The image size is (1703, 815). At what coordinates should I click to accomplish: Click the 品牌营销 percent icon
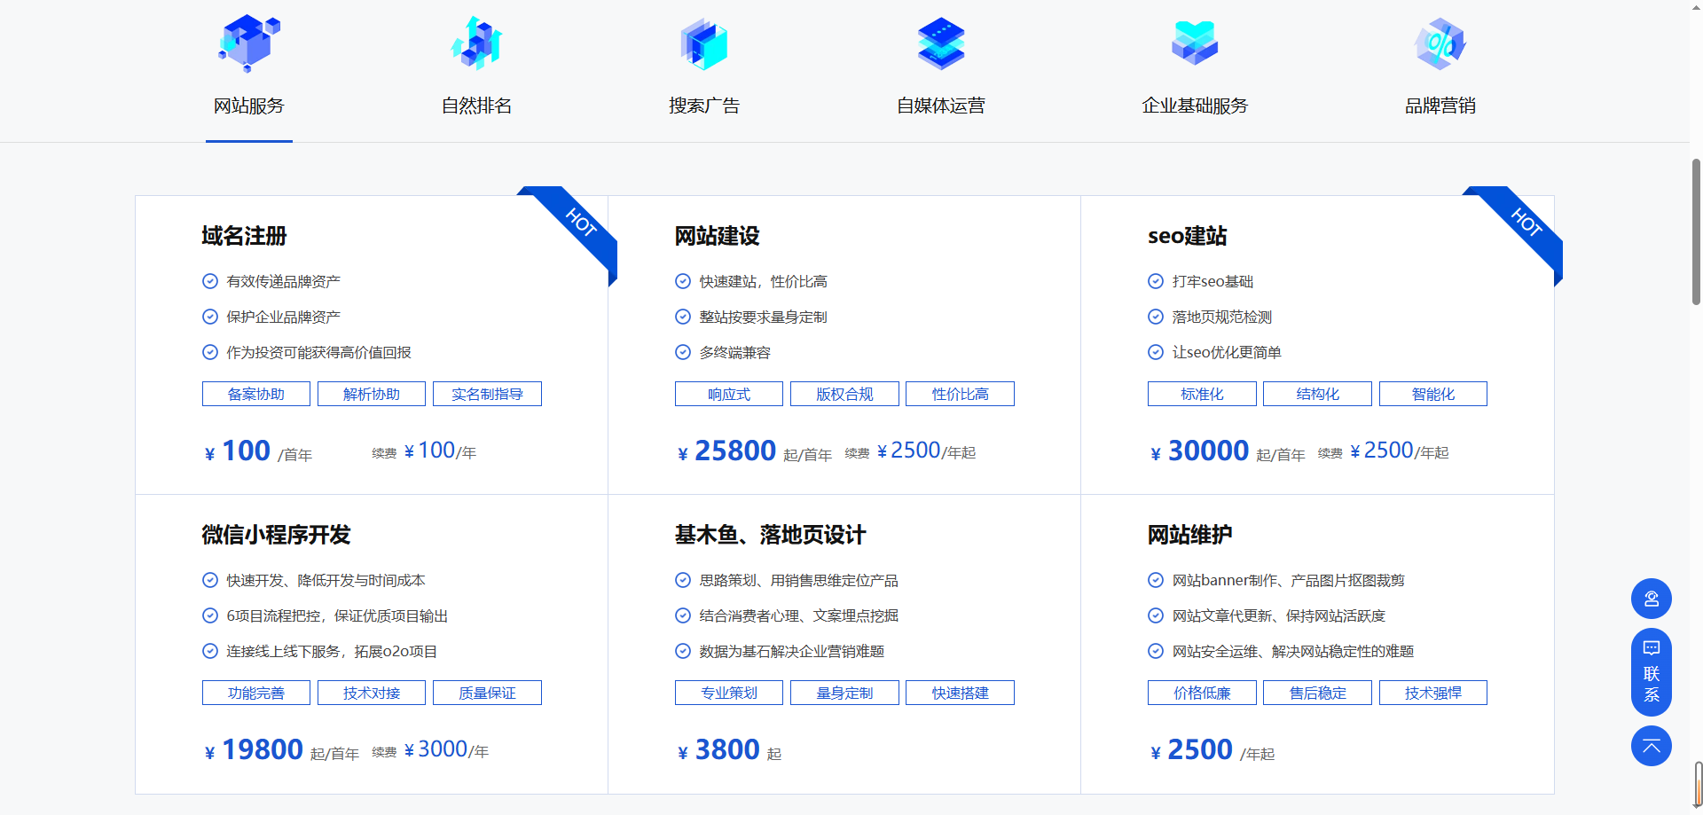[x=1440, y=43]
